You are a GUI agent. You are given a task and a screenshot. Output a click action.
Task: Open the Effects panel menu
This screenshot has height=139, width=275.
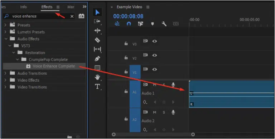58,7
